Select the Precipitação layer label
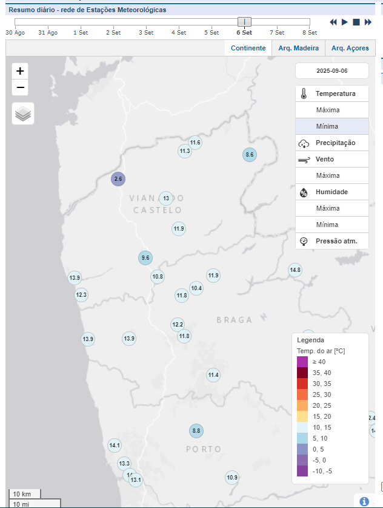The image size is (383, 508). click(x=336, y=143)
